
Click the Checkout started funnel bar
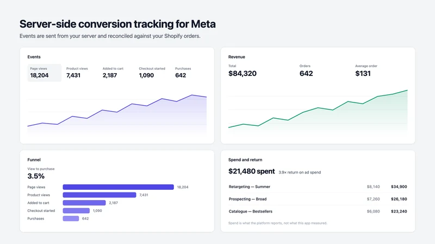[x=76, y=210]
